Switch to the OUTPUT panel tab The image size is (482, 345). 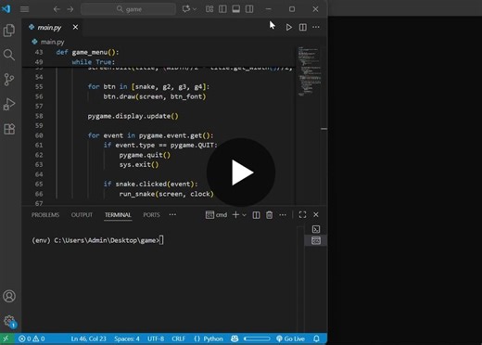(82, 215)
